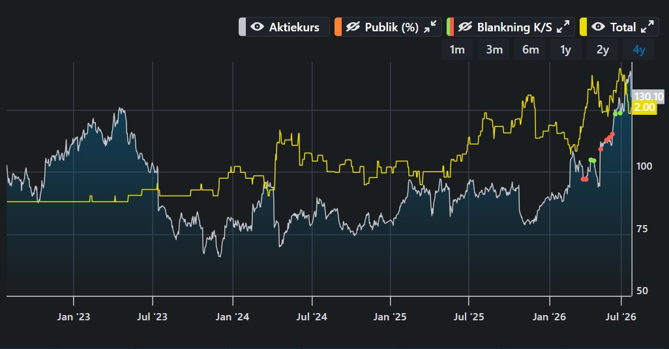This screenshot has width=669, height=349.
Task: Click the Jul '24 axis label
Action: [312, 317]
